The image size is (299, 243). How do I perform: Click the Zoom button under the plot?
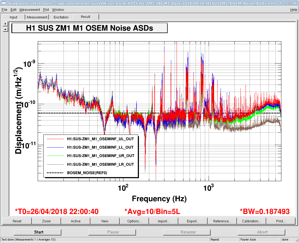(46, 221)
